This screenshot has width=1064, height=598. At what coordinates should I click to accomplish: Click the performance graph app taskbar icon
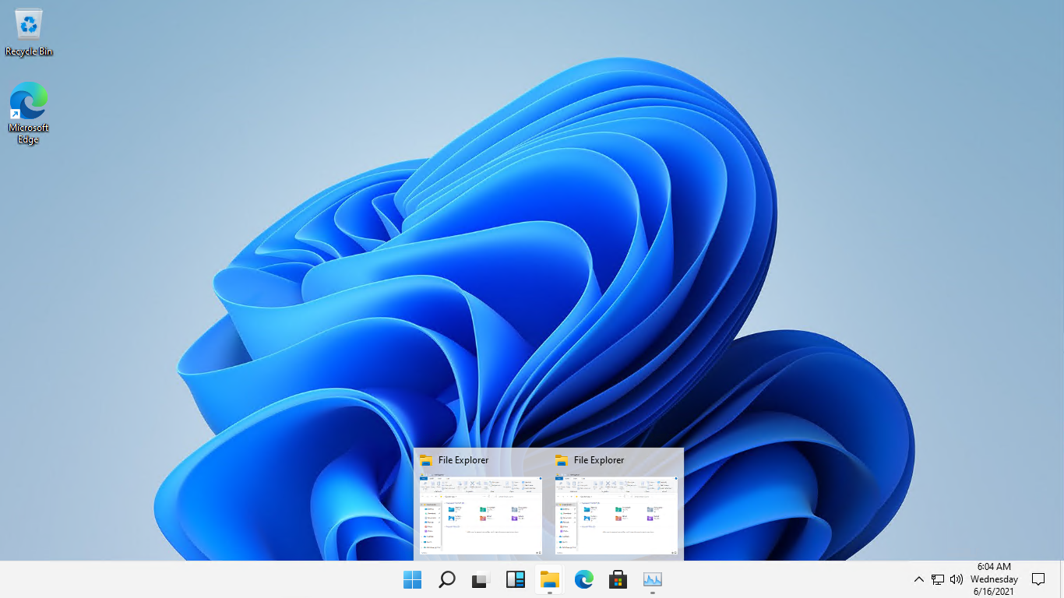[652, 579]
